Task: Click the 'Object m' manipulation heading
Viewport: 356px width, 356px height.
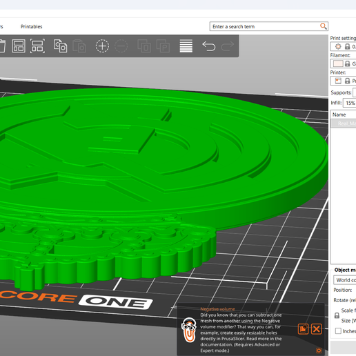Action: 345,270
